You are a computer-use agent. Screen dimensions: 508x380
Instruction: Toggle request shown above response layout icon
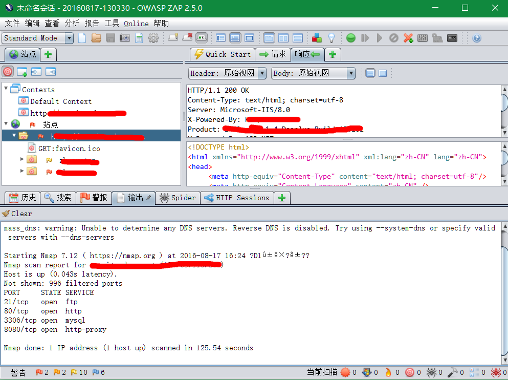tap(298, 38)
